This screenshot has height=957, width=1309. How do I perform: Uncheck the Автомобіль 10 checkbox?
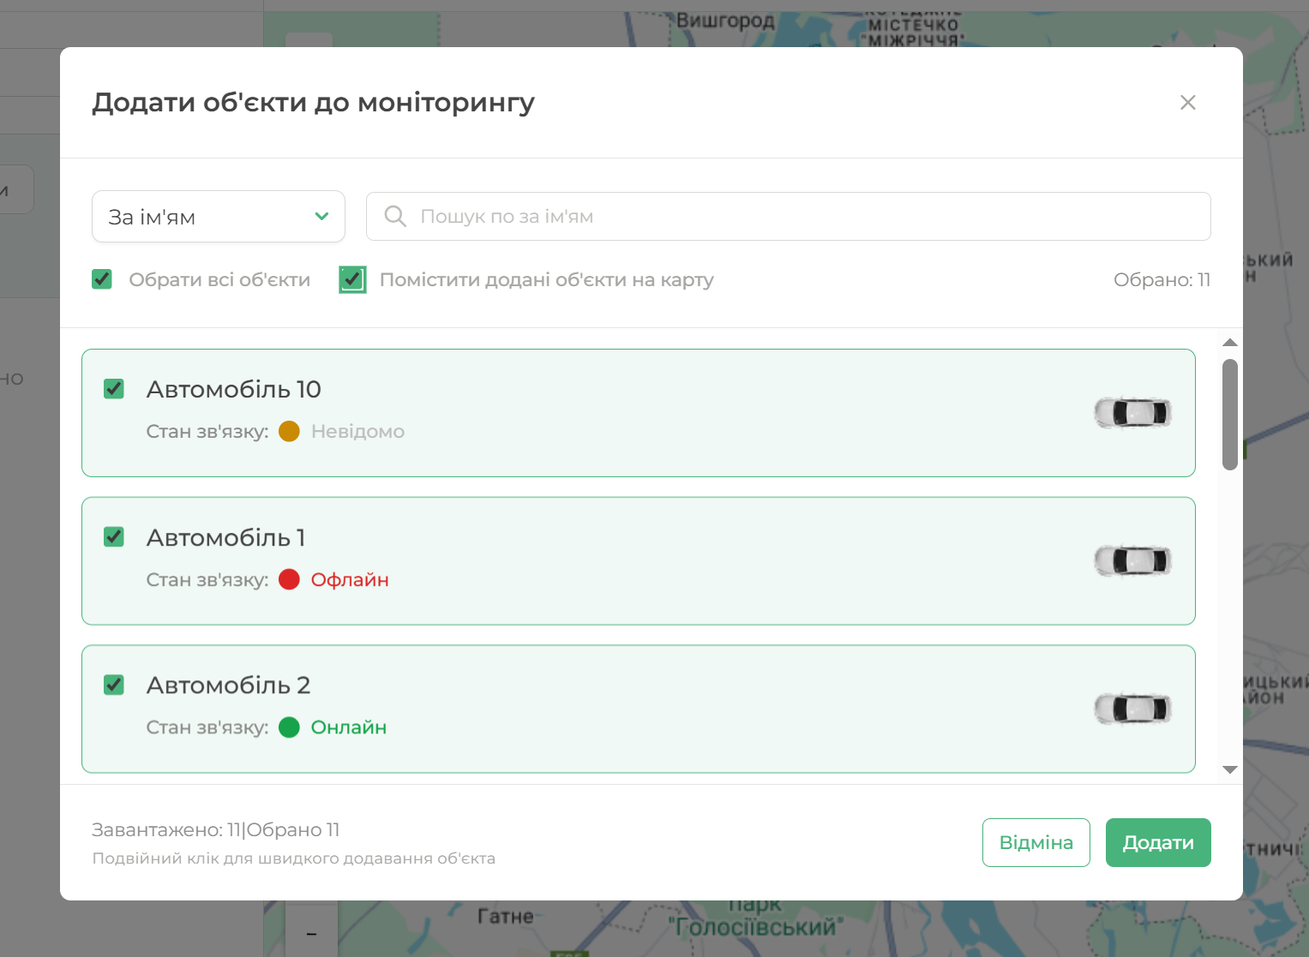tap(114, 389)
